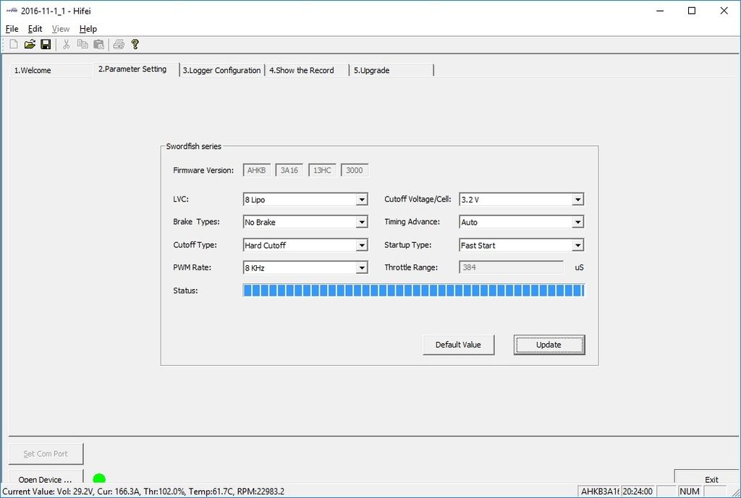The height and width of the screenshot is (498, 741).
Task: Switch to the 1.Welcome tab
Action: [x=51, y=70]
